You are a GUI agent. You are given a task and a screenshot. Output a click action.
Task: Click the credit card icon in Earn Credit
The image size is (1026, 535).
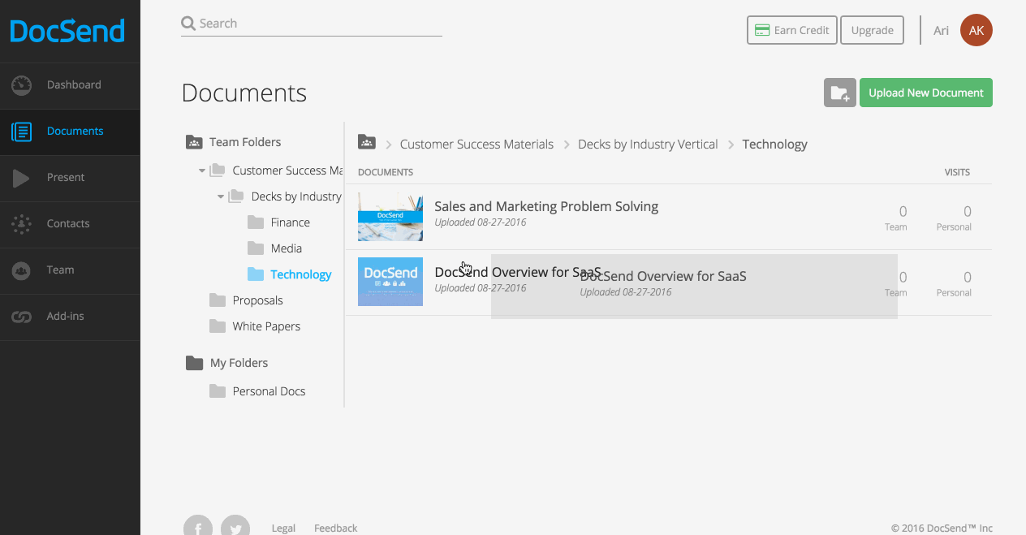(x=761, y=30)
